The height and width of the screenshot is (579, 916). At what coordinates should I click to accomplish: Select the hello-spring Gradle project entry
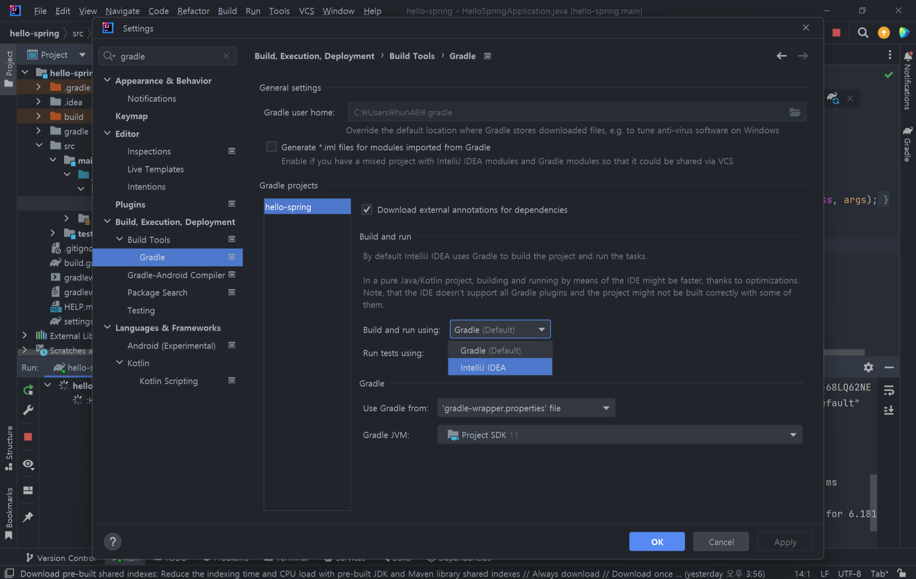pos(307,207)
